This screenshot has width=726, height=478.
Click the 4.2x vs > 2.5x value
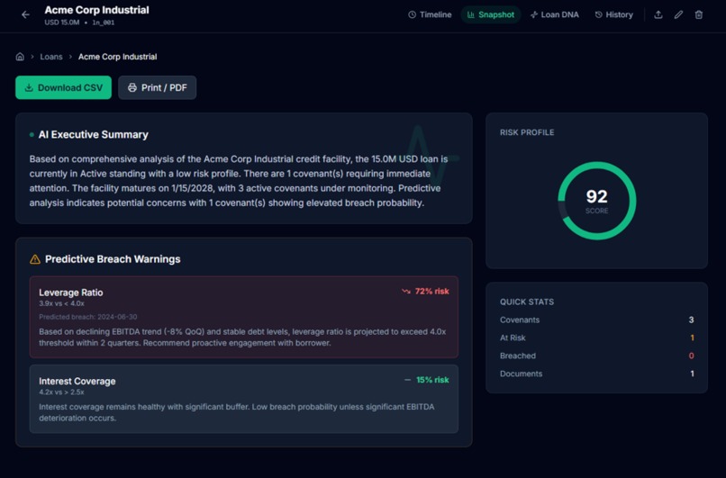click(x=61, y=392)
